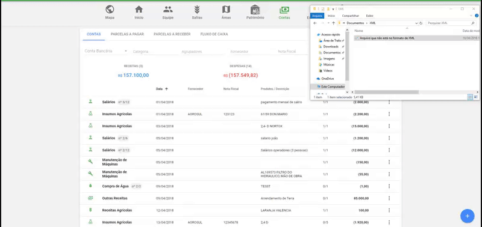The width and height of the screenshot is (482, 227).
Task: Open Imagens in Explorer sidebar
Action: click(329, 58)
